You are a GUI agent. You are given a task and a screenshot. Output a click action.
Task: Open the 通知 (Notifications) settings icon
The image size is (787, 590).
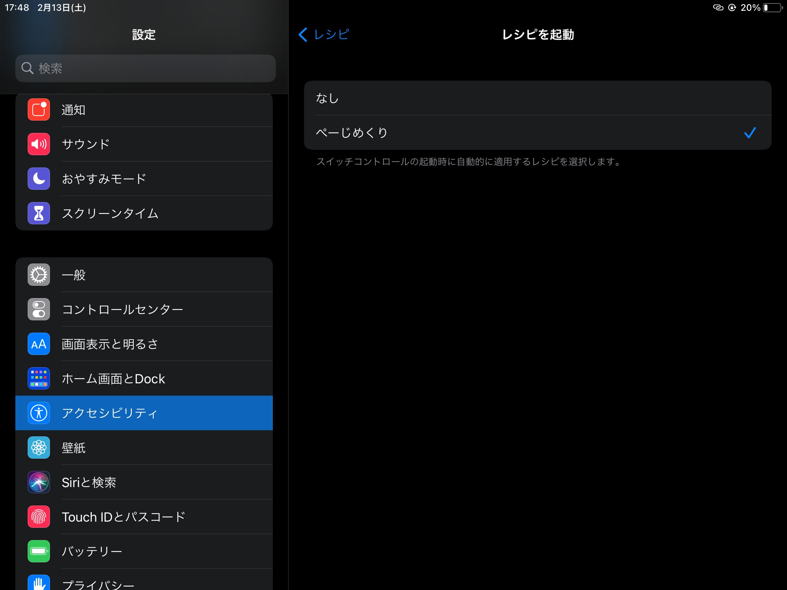click(38, 110)
